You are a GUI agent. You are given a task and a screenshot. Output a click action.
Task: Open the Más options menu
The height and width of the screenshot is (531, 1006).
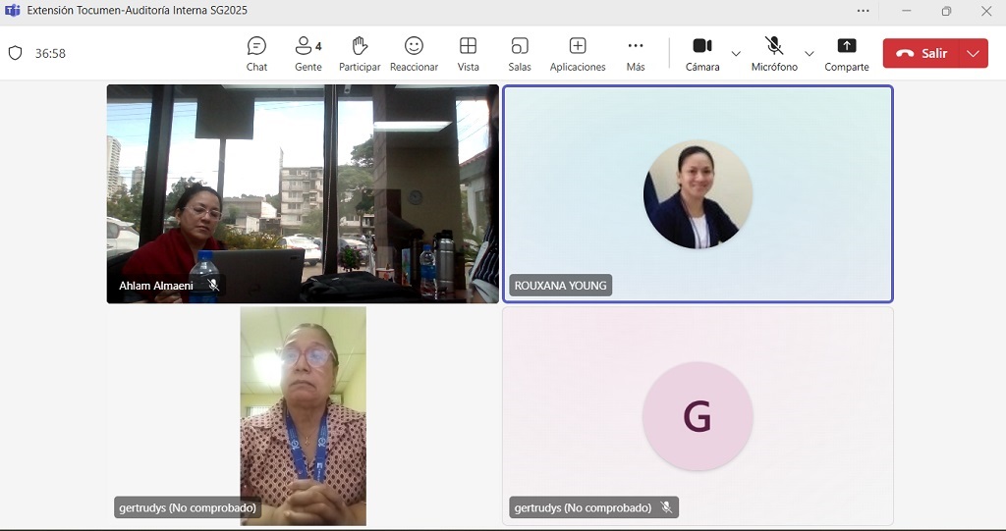[636, 53]
